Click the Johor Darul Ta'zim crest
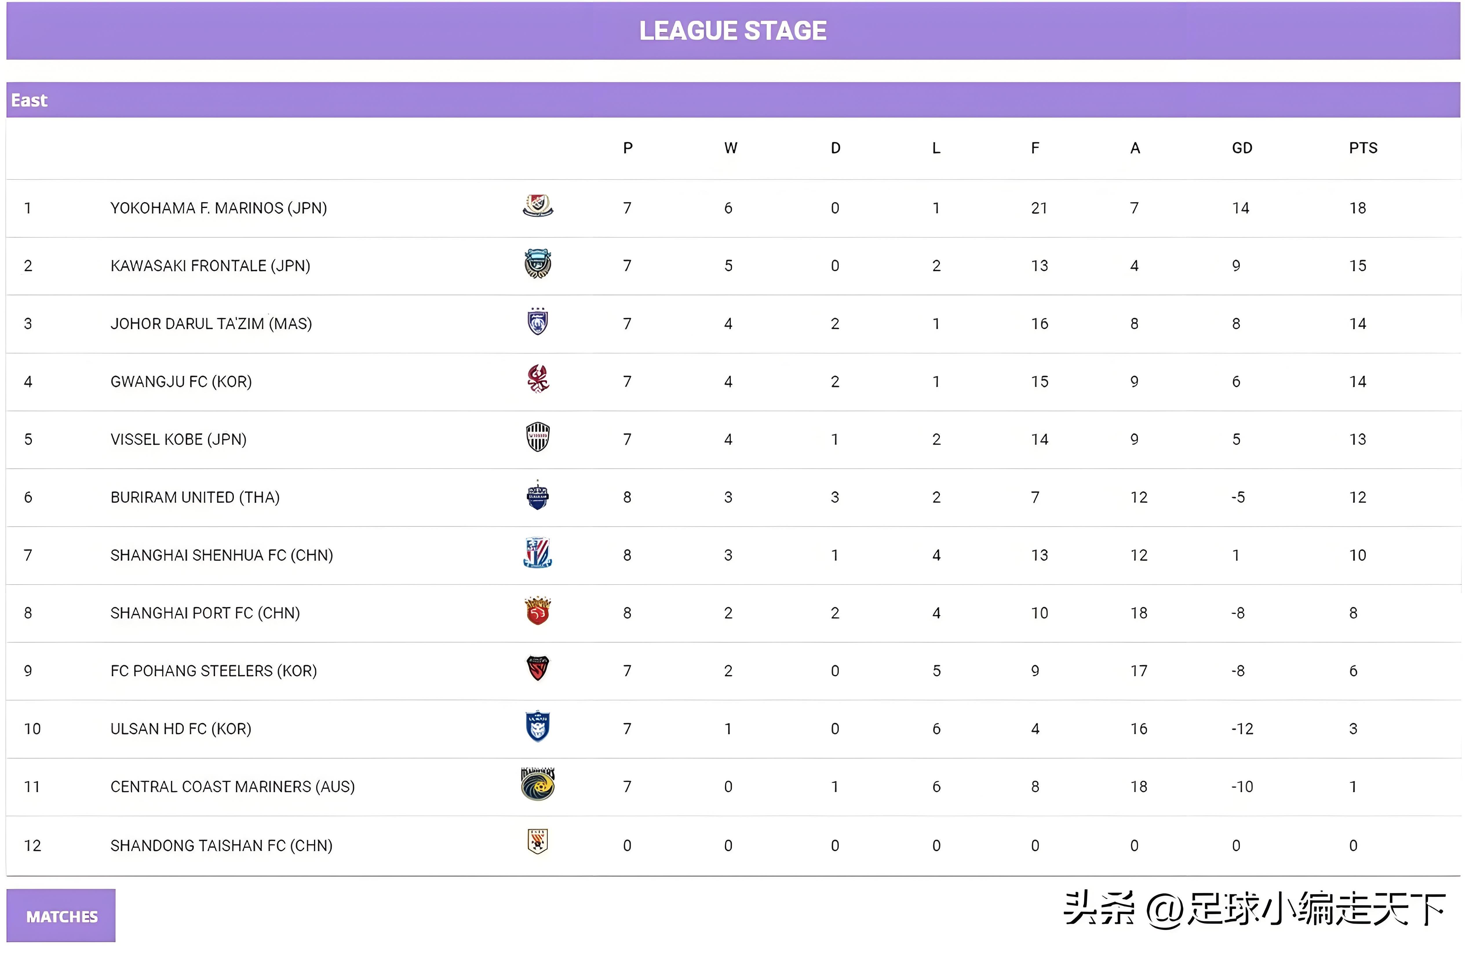 [538, 322]
